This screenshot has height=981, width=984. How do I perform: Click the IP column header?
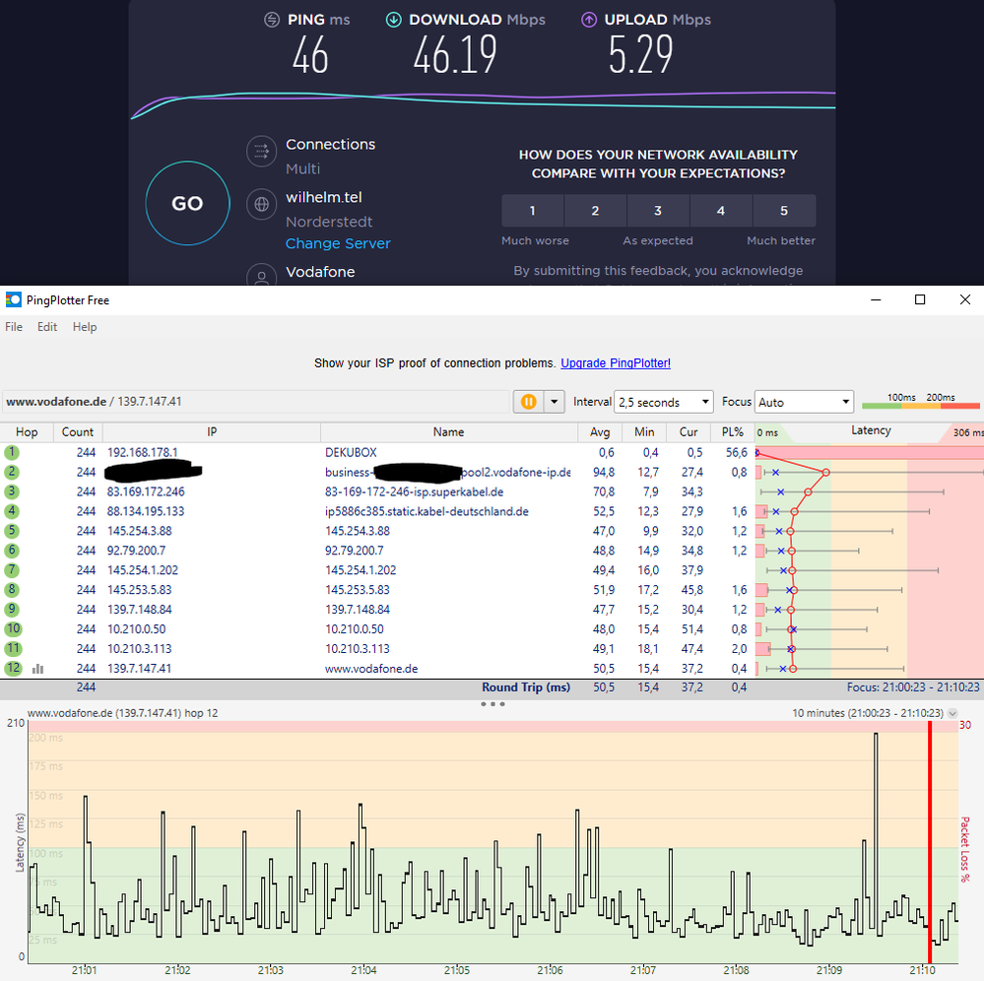(212, 431)
